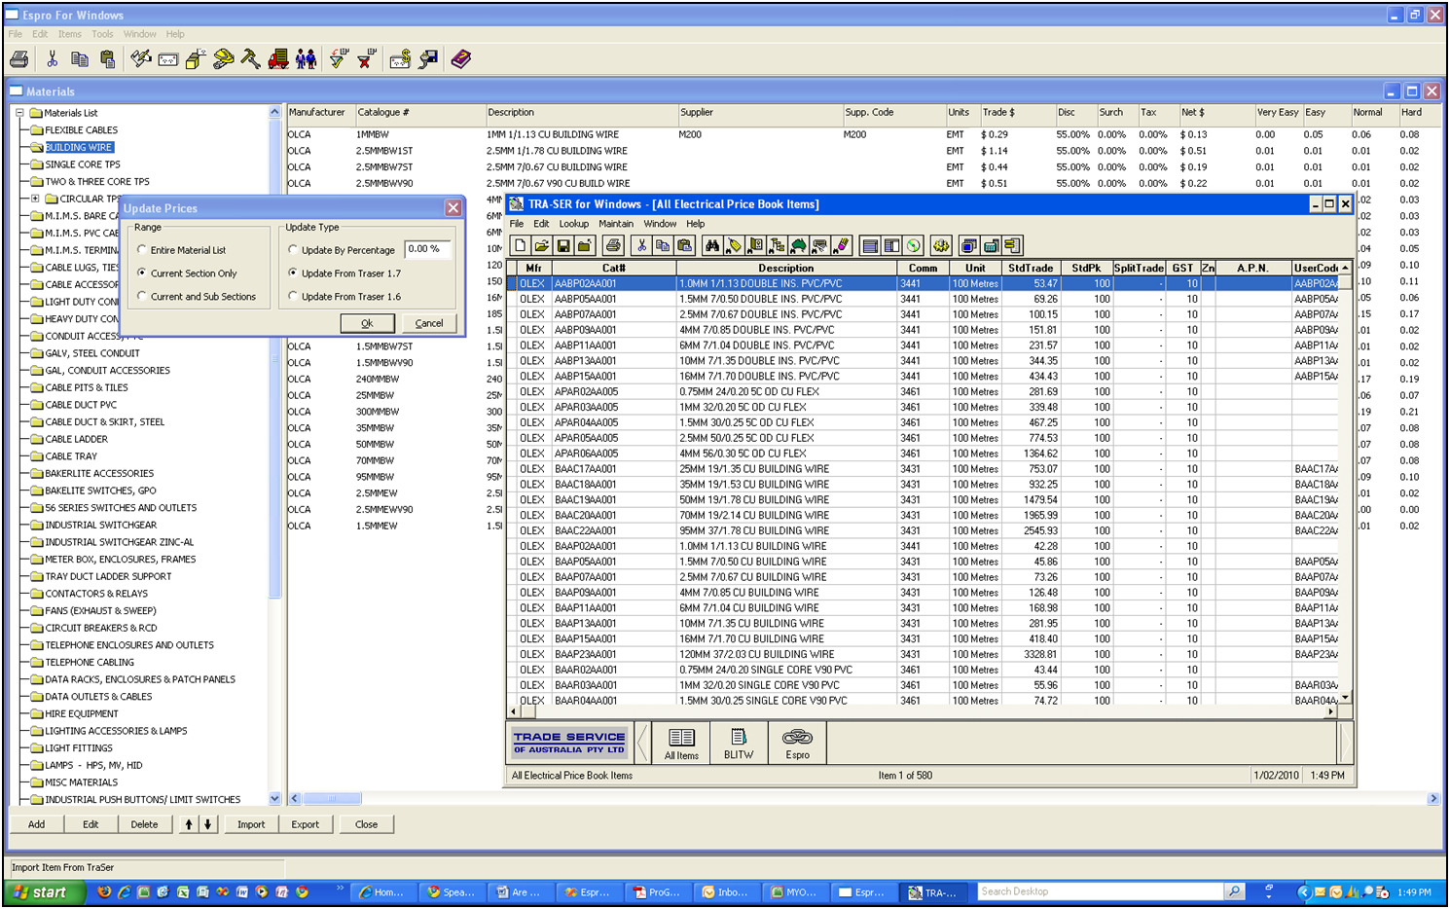Click catalogue 1MMBW in materials list
1450x909 pixels.
(x=373, y=134)
